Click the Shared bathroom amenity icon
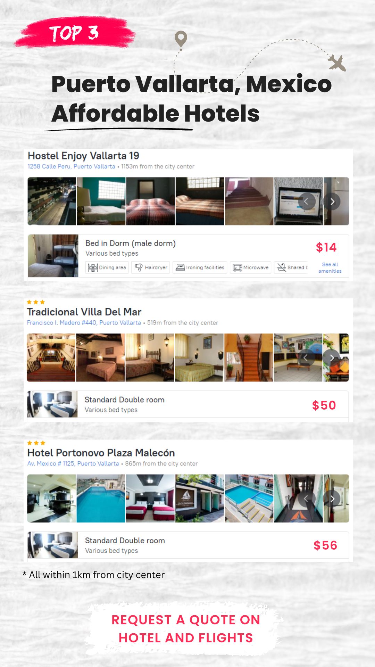This screenshot has height=667, width=375. click(x=281, y=267)
